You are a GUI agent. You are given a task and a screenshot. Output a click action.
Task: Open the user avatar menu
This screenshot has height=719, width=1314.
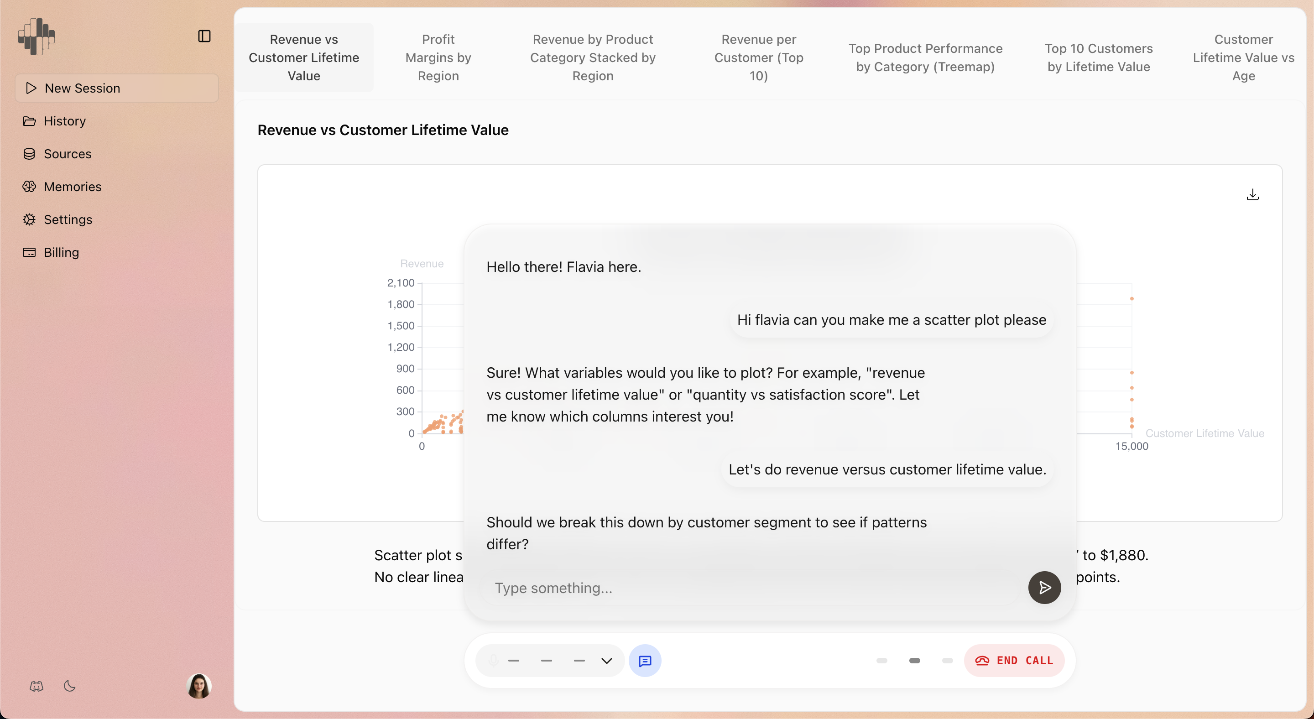click(199, 686)
